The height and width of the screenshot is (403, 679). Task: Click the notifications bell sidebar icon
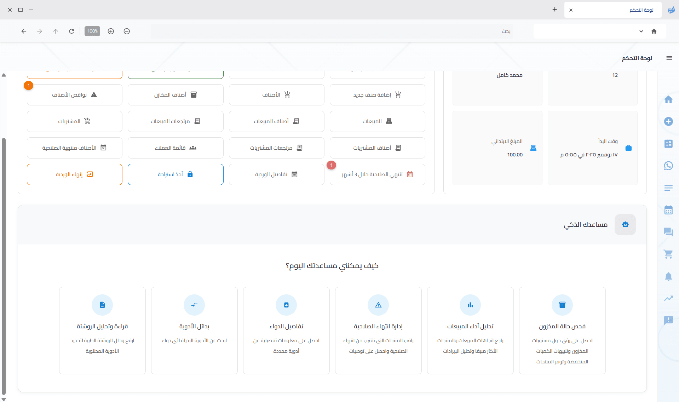(x=668, y=276)
